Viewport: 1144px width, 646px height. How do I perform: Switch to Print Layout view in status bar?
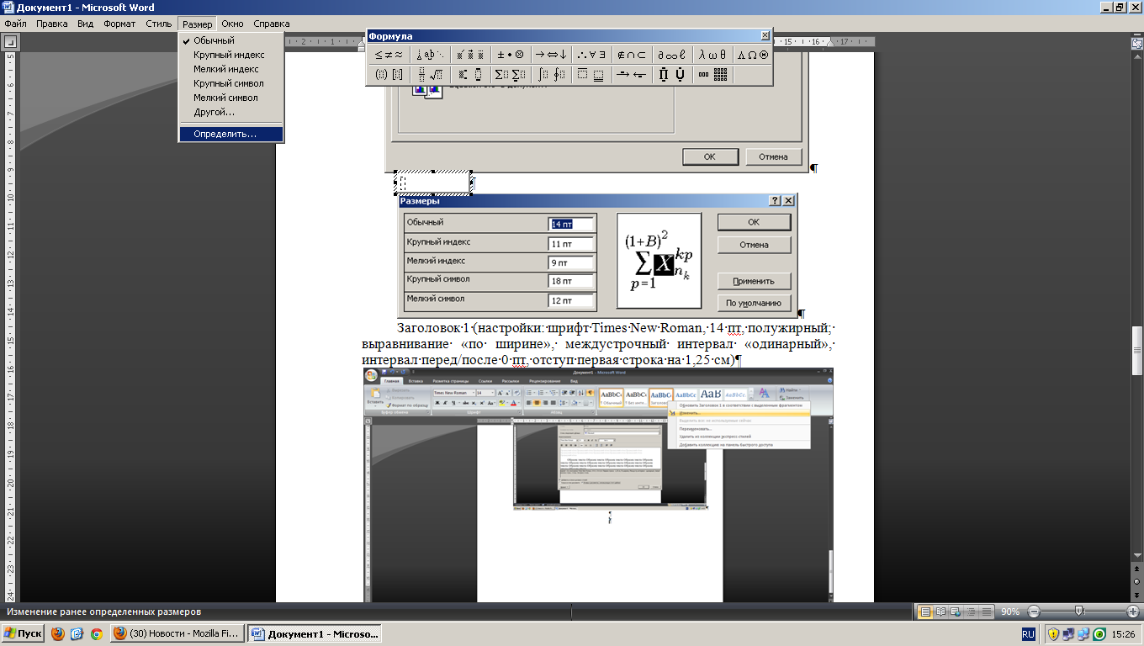pyautogui.click(x=926, y=612)
